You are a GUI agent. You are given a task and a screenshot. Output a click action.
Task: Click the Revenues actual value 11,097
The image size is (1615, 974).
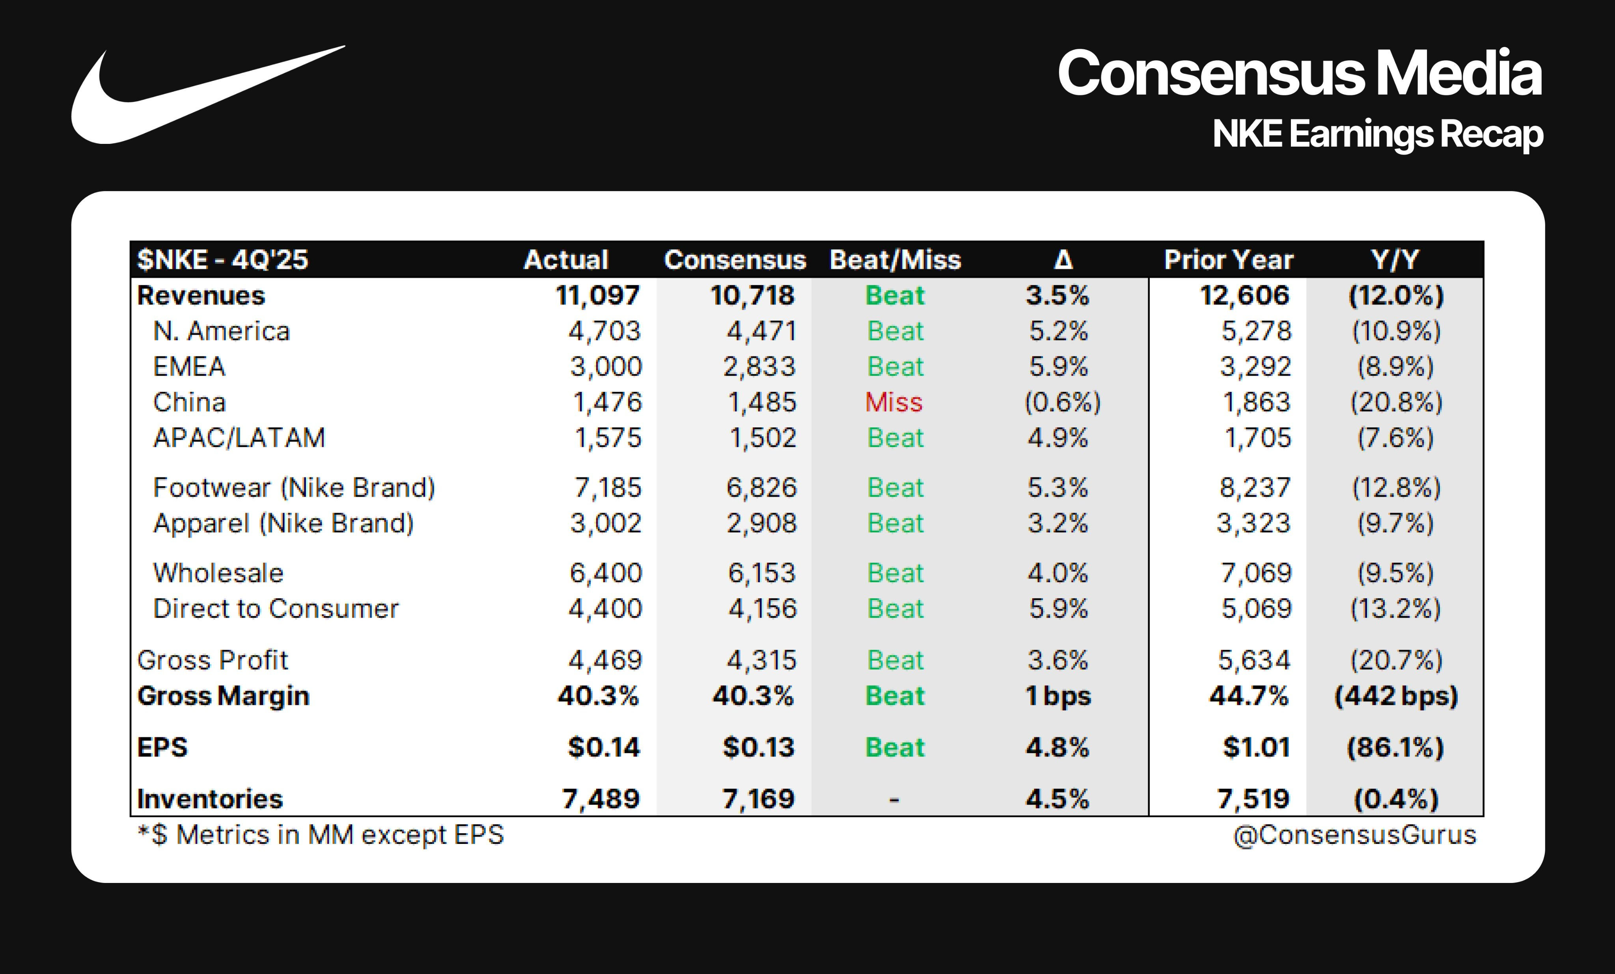[597, 296]
